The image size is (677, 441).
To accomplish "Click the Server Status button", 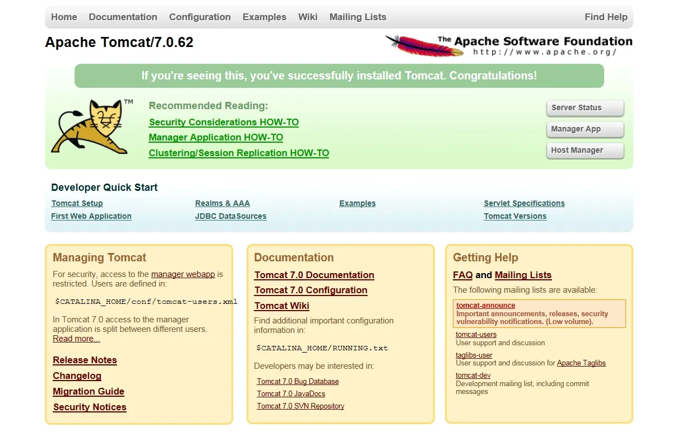I will click(585, 108).
